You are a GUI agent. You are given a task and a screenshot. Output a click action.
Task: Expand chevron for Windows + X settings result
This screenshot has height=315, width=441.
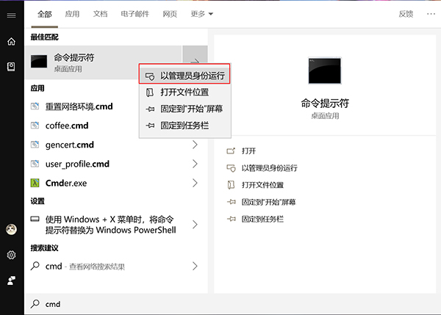(195, 225)
